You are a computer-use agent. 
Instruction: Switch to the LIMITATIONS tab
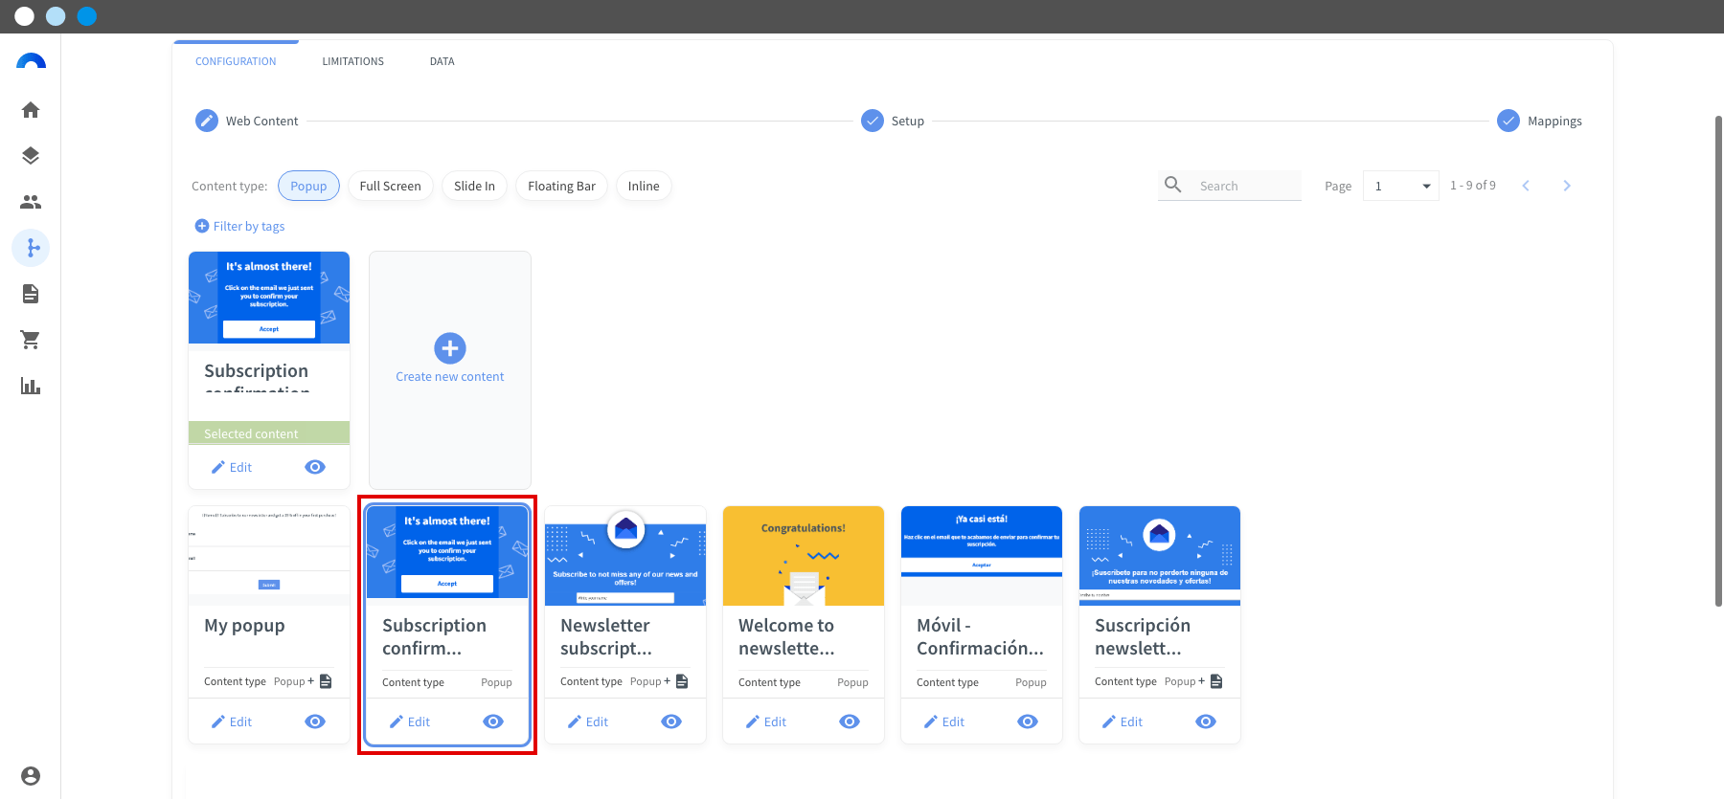click(352, 61)
